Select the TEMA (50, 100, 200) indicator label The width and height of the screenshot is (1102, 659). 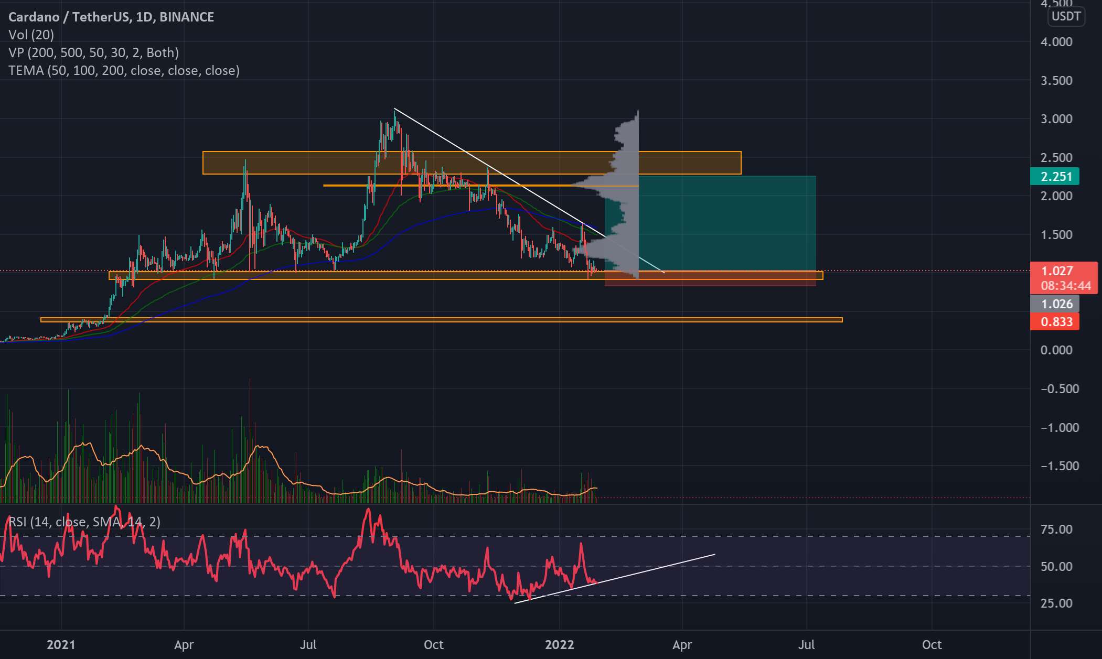coord(124,70)
